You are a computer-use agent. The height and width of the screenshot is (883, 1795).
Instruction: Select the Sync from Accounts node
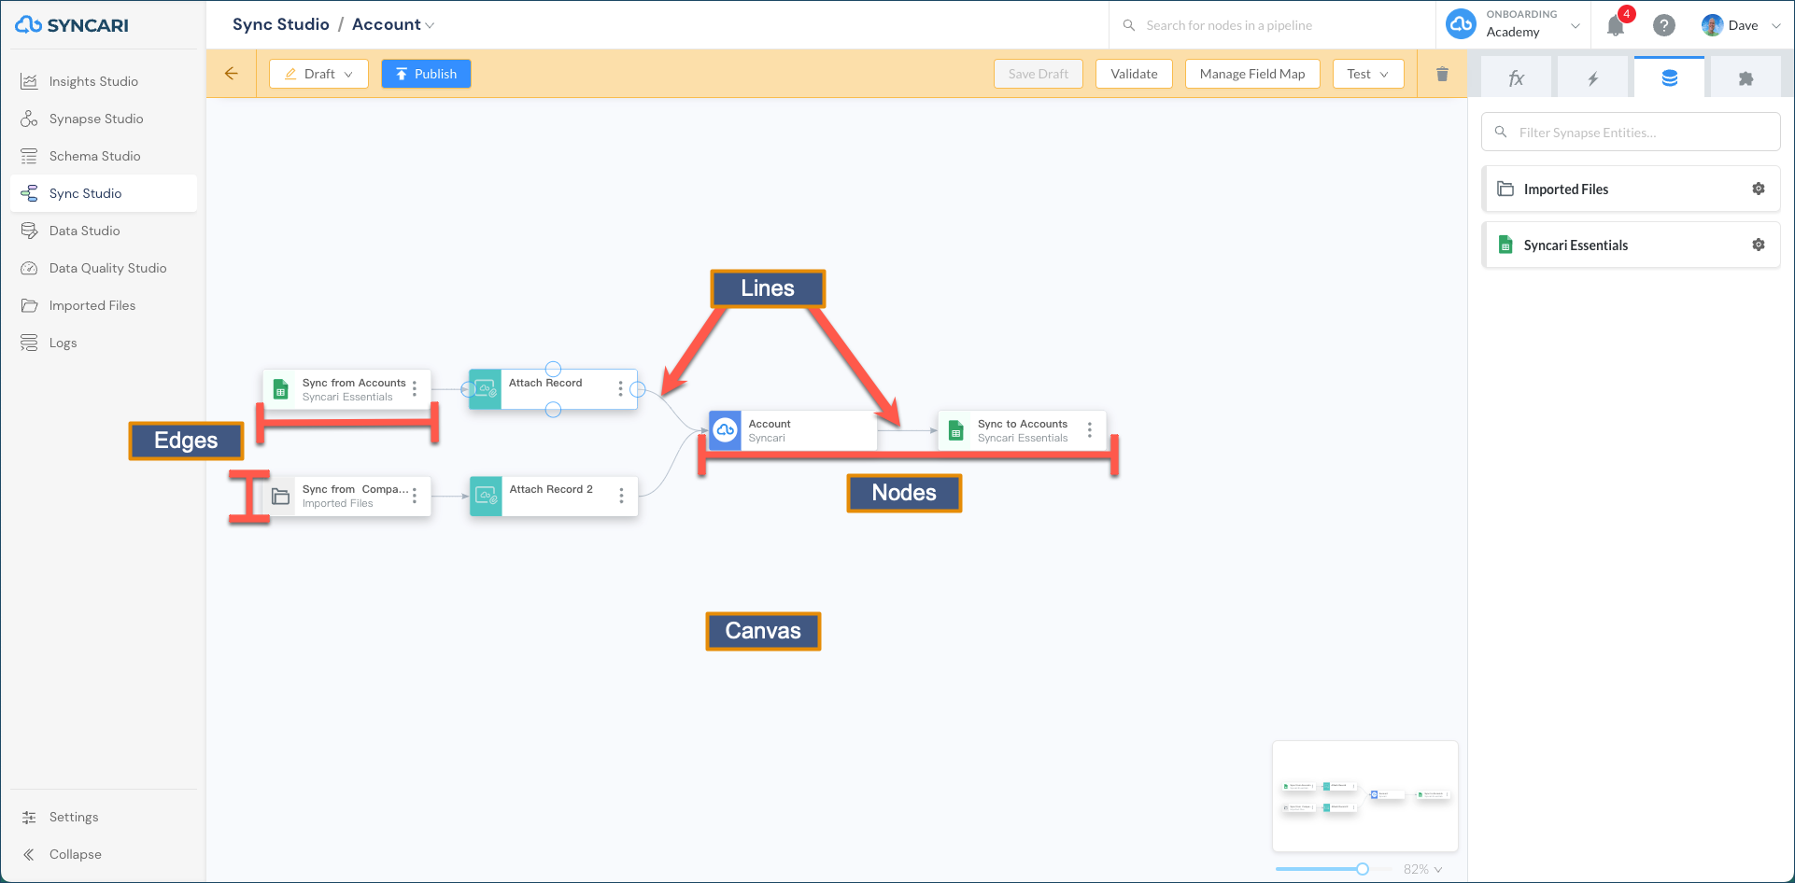click(x=347, y=389)
